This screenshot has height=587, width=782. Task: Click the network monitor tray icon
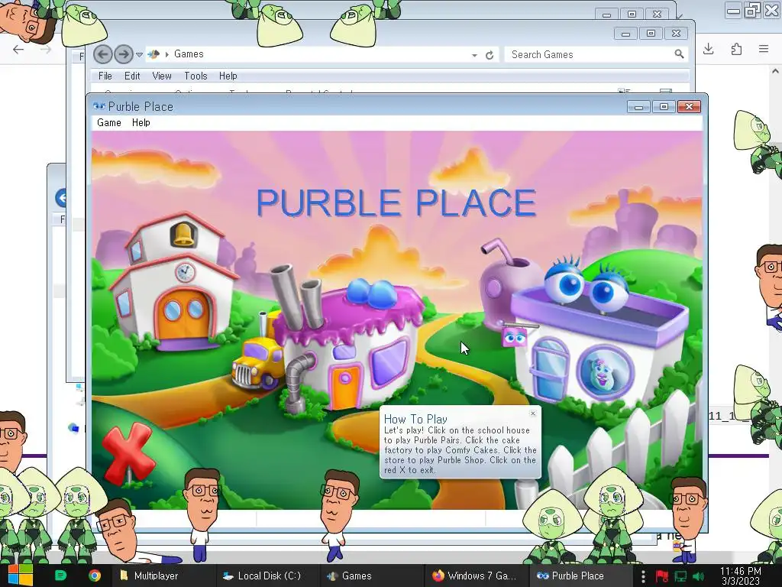click(x=680, y=576)
